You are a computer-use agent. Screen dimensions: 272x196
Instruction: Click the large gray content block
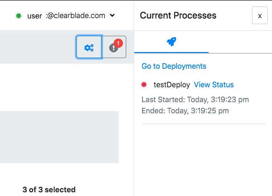[x=59, y=137]
